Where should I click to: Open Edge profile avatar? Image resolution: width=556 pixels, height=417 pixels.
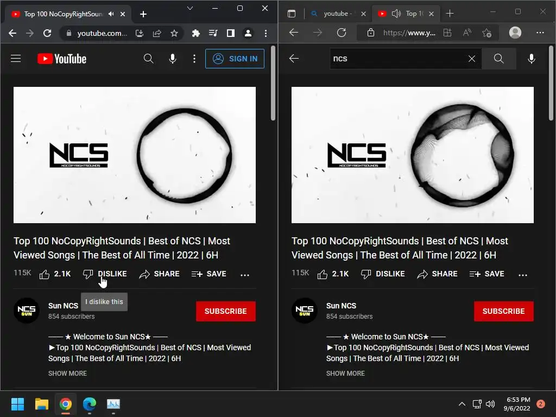tap(515, 33)
